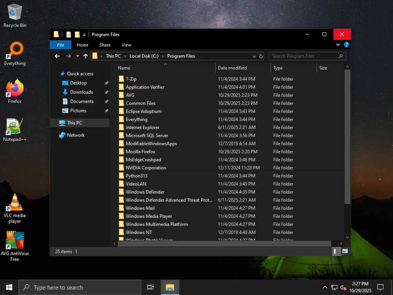Click the taskbar 'Type here to search' box
Viewport: 393px width, 295px height.
coord(80,287)
